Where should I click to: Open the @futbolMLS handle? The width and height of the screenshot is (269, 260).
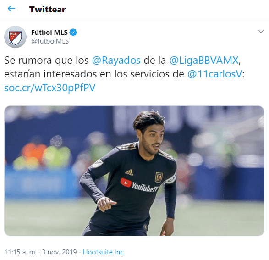click(50, 41)
